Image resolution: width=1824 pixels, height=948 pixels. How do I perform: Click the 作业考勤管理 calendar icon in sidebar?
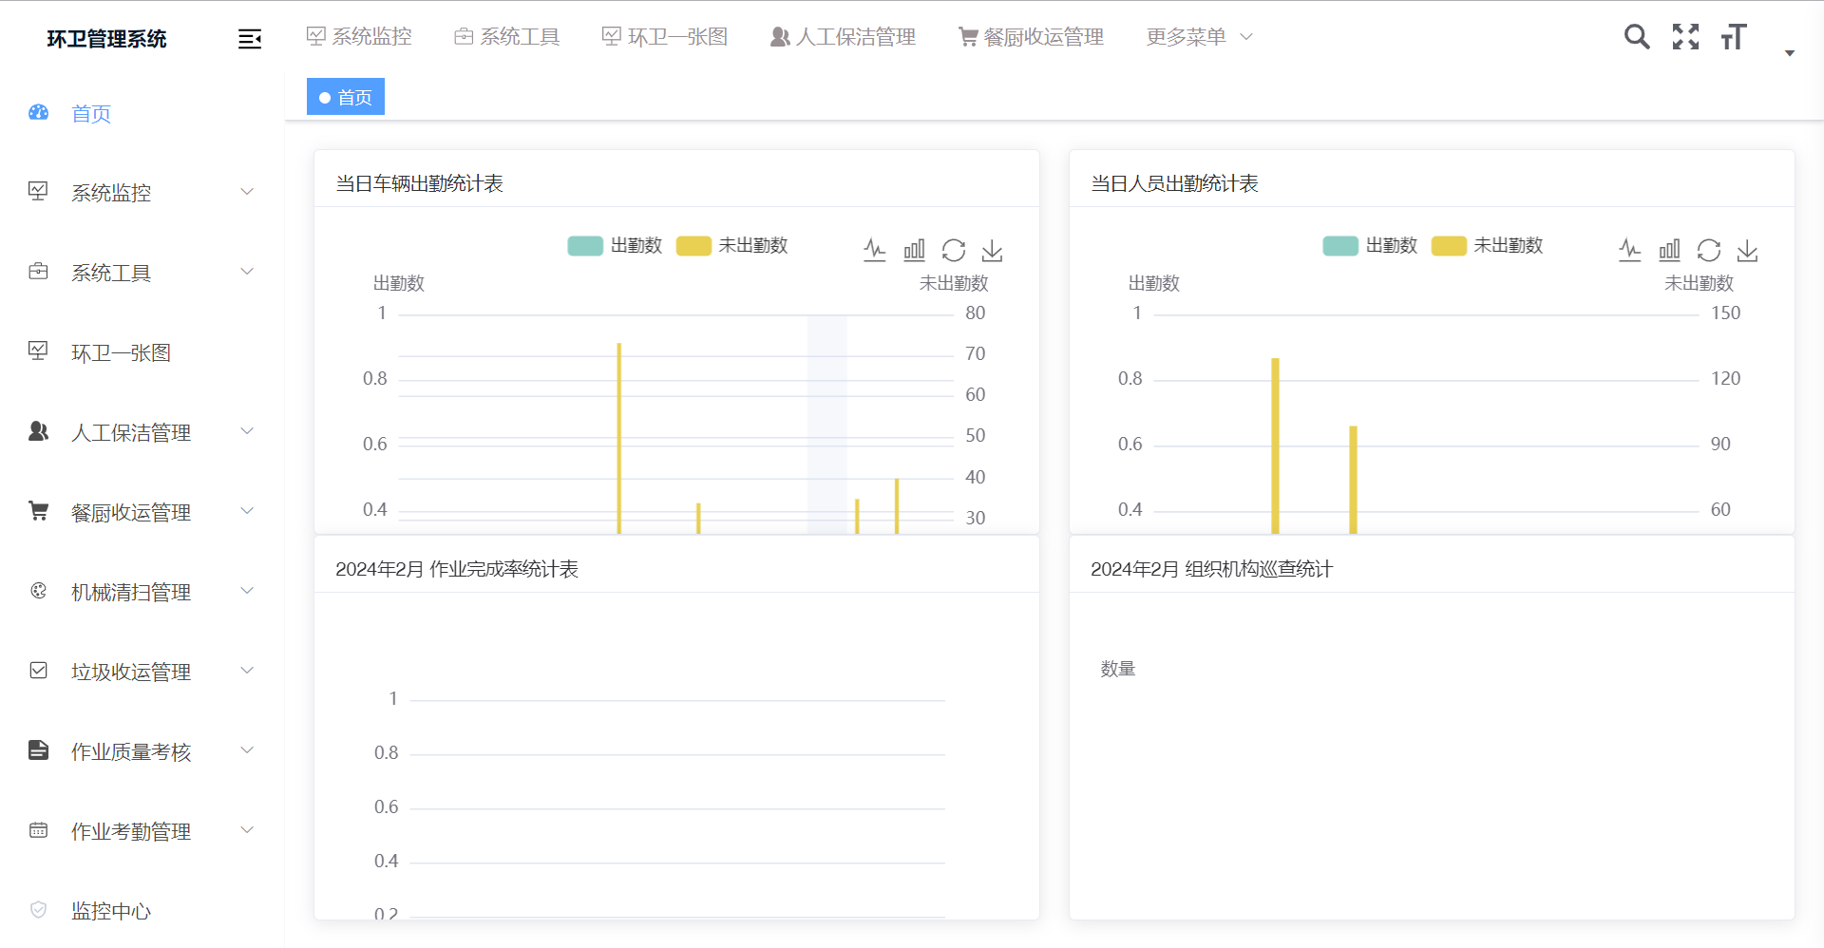click(39, 830)
